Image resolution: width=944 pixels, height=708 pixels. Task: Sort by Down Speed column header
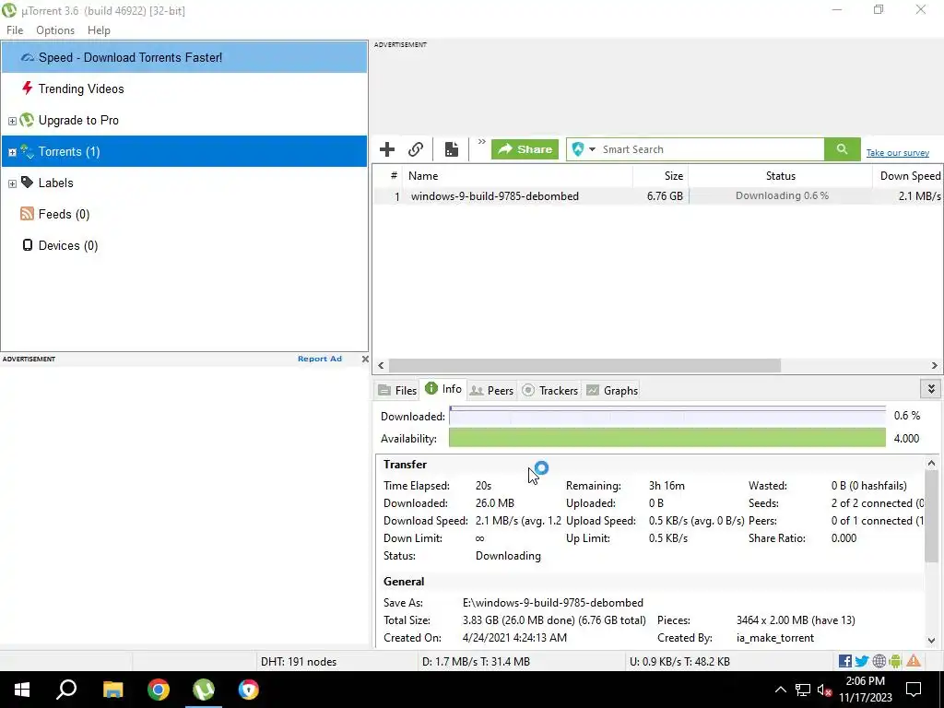(907, 176)
